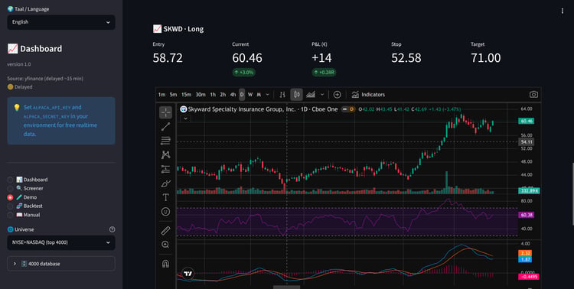This screenshot has height=289, width=574.
Task: Switch to the 1m timeframe
Action: pyautogui.click(x=161, y=94)
